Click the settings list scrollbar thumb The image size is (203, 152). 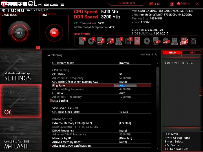(158, 87)
